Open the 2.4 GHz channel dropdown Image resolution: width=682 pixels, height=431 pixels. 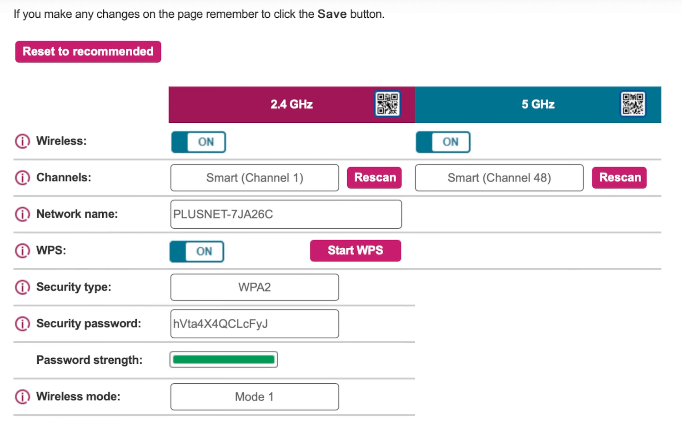[x=255, y=178]
